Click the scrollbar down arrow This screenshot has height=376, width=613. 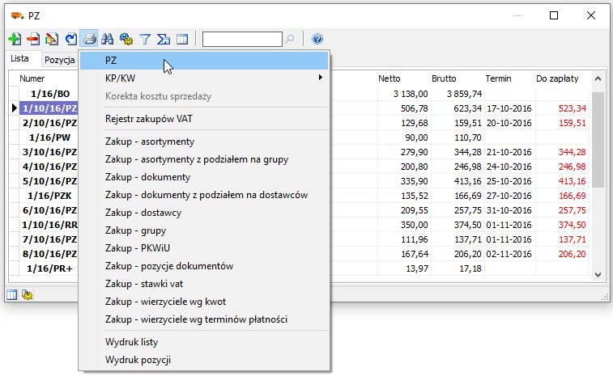[598, 274]
